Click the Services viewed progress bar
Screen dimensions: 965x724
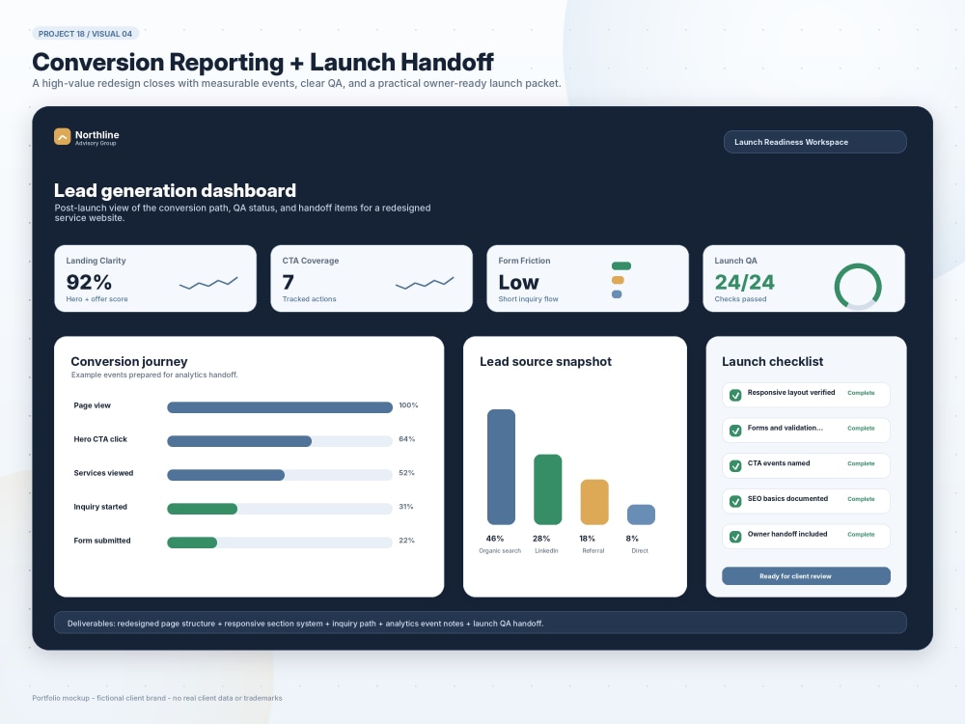pos(280,475)
